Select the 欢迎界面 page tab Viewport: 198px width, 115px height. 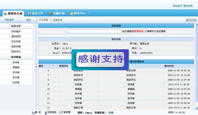coord(44,20)
